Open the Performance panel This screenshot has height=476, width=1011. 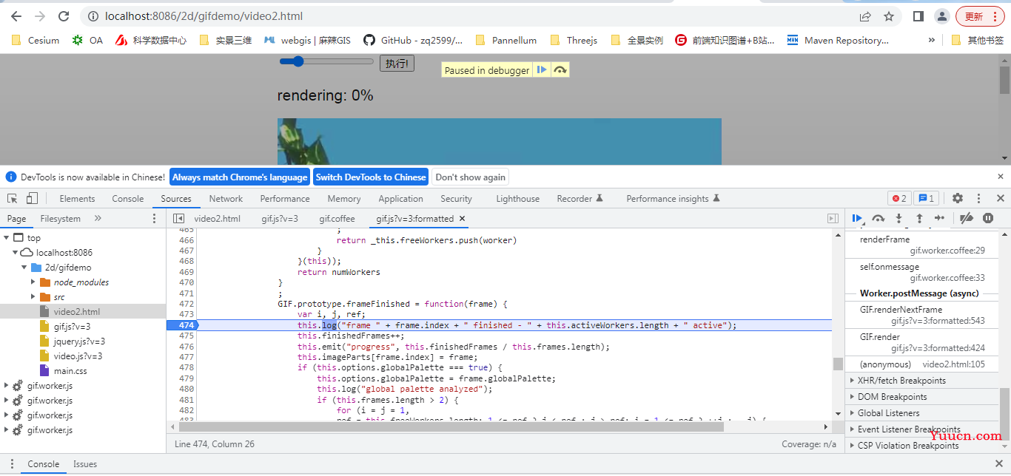coord(285,199)
